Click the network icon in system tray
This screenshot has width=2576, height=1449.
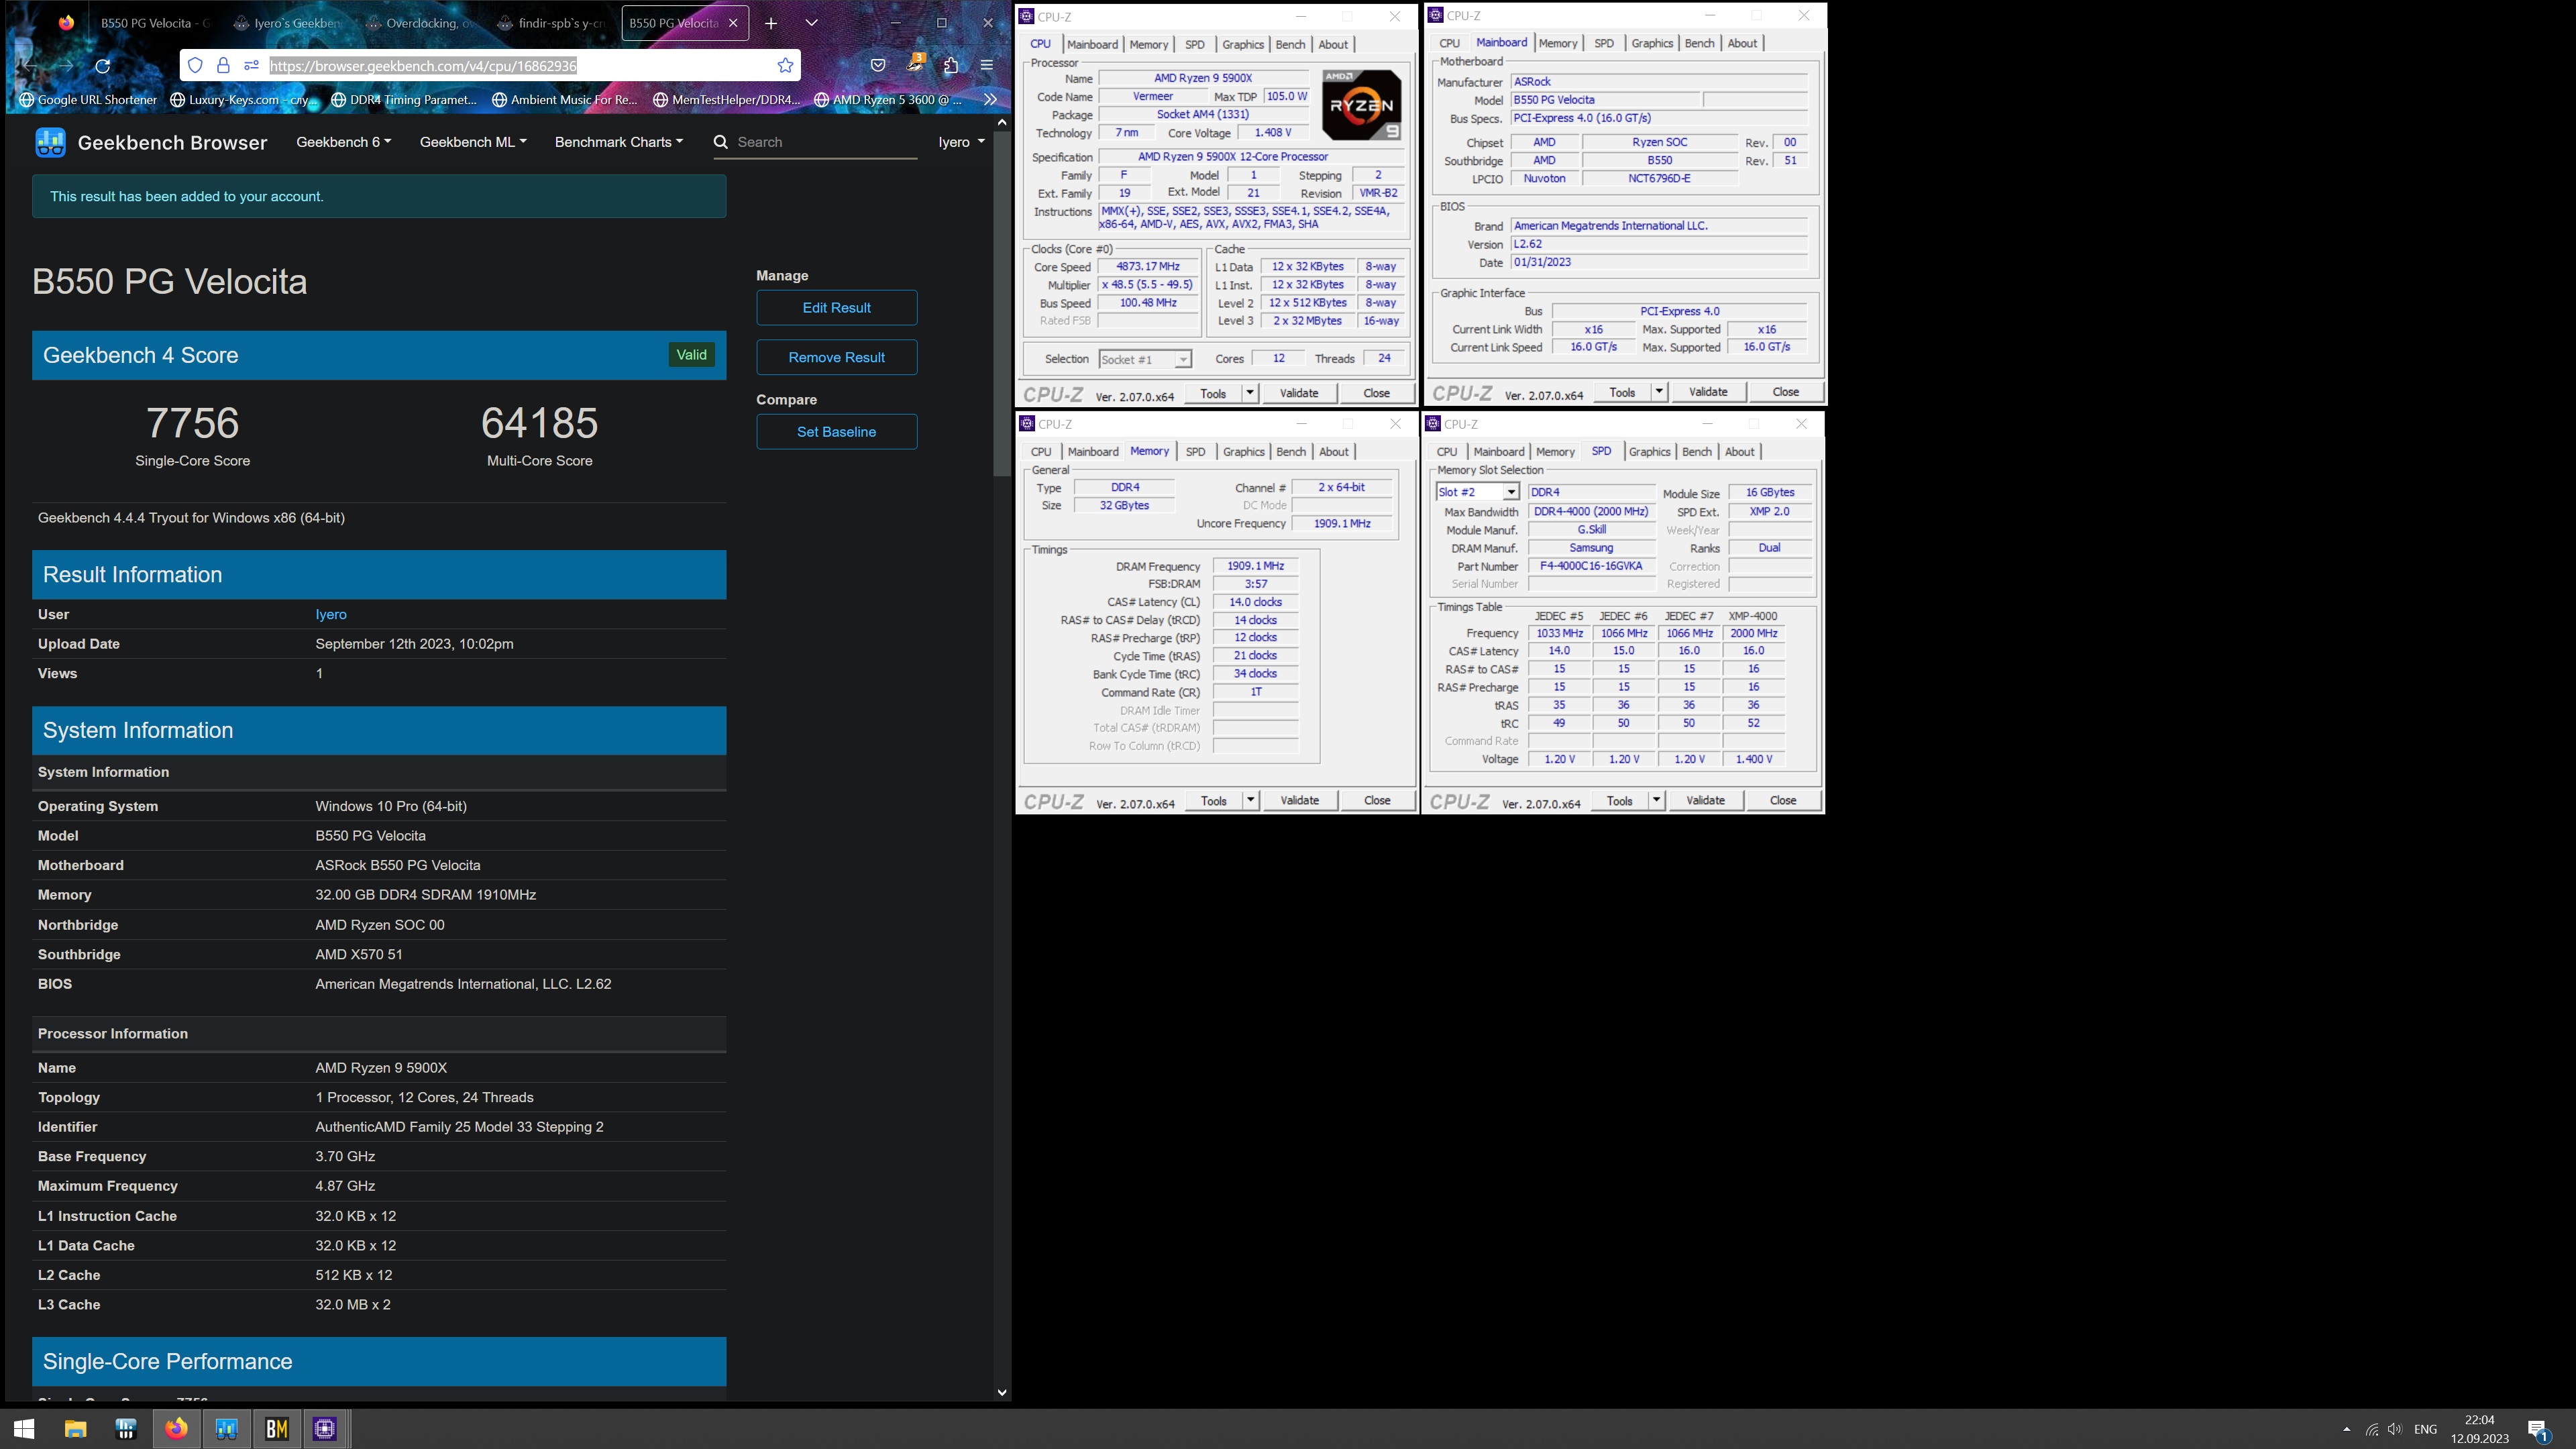[x=2371, y=1429]
